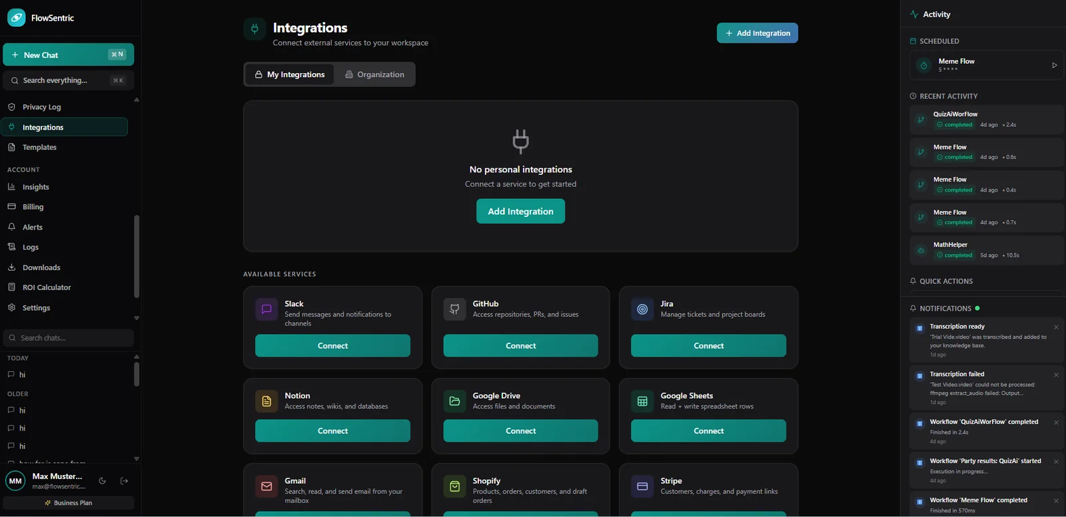Open the Privacy Log shield icon
Viewport: 1066px width, 517px height.
tap(11, 106)
